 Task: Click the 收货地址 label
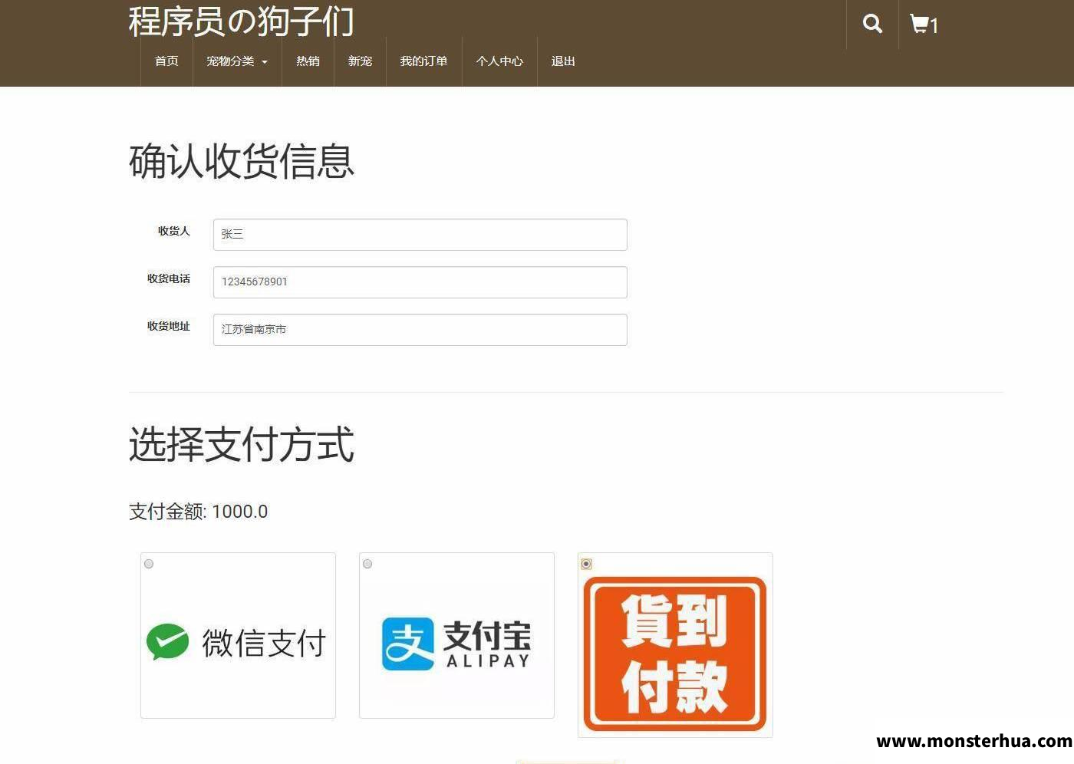(x=168, y=326)
